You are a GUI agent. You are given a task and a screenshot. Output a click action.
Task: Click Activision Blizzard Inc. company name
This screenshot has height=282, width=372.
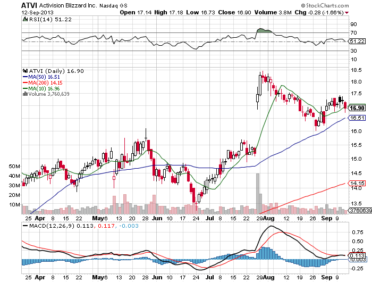point(68,5)
